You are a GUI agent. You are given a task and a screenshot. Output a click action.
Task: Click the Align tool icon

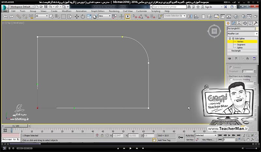point(196,17)
